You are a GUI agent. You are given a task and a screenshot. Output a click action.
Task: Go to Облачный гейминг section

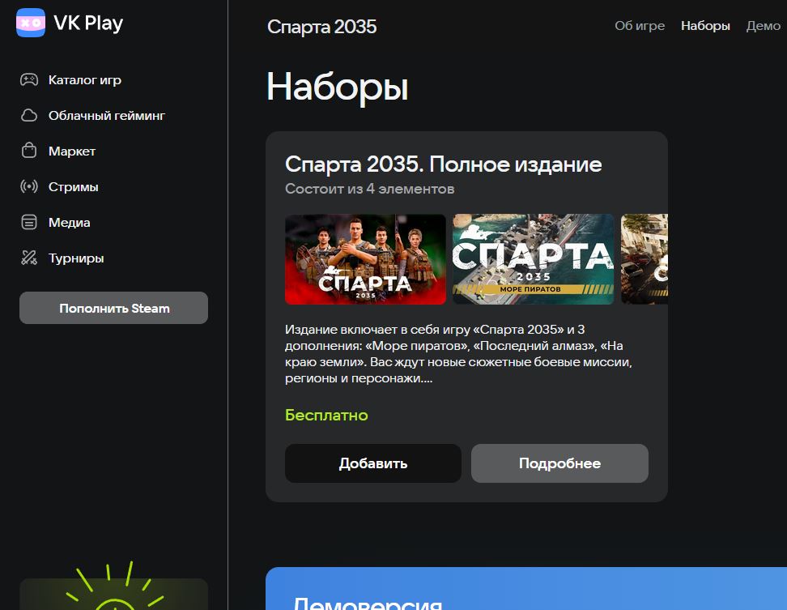[x=107, y=116]
